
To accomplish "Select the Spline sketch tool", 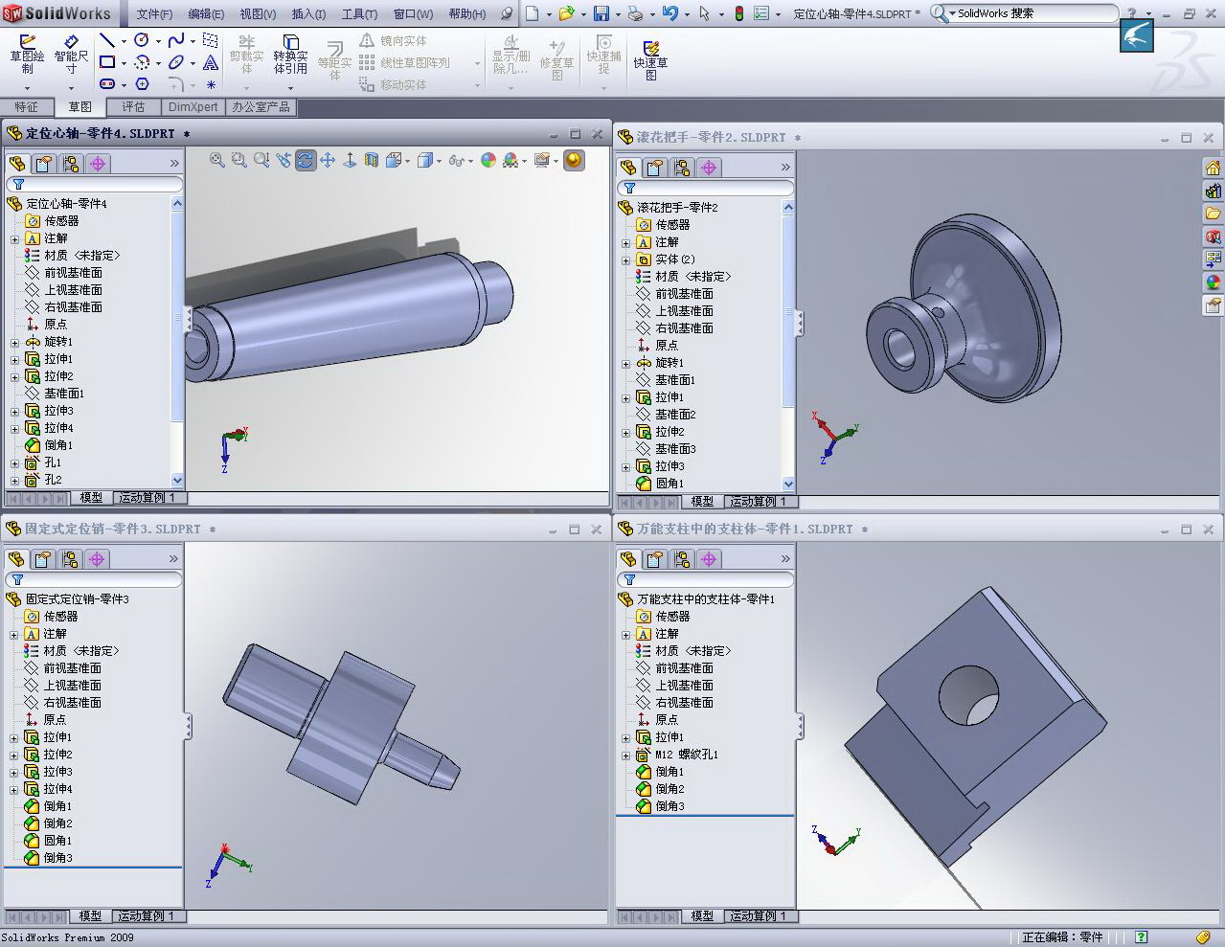I will pos(176,40).
